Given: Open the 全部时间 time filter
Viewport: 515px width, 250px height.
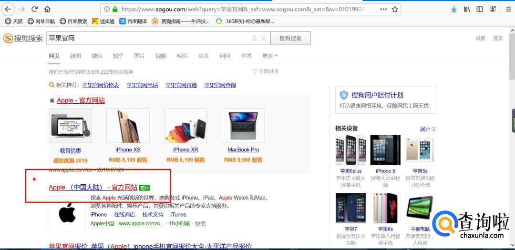Looking at the screenshot, I should [x=265, y=71].
